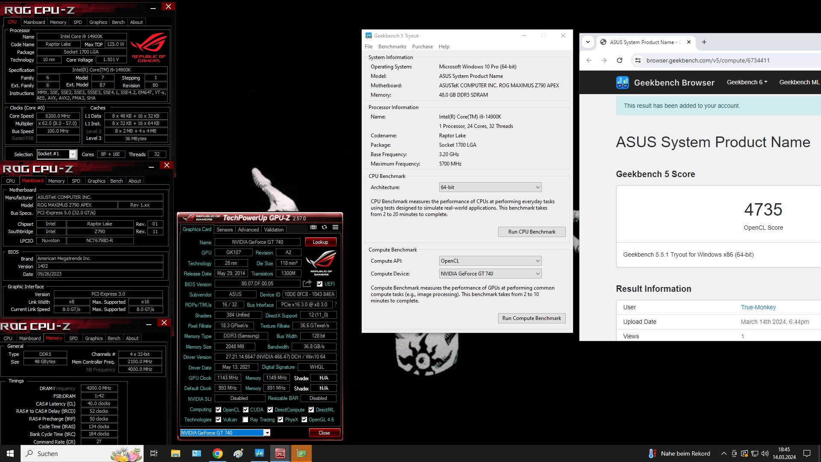Open the notification center icon
821x462 pixels.
[x=807, y=453]
